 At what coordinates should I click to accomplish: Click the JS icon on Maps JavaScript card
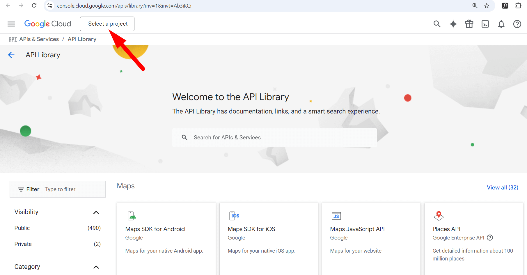click(x=336, y=216)
